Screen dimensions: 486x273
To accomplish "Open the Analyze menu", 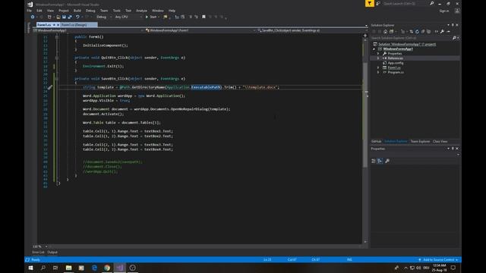I will pyautogui.click(x=141, y=11).
